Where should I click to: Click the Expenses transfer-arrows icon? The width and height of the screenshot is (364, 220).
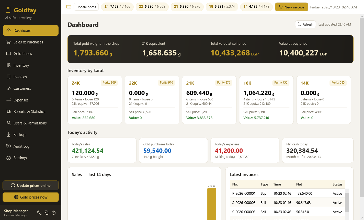coord(9,100)
